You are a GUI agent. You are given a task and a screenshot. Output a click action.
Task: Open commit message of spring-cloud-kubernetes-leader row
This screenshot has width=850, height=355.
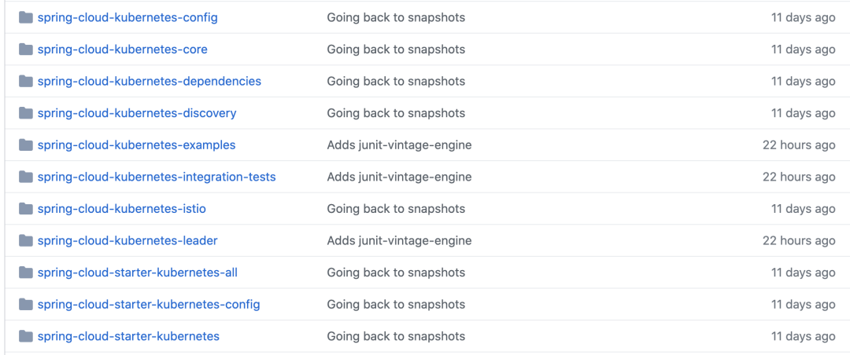coord(399,240)
